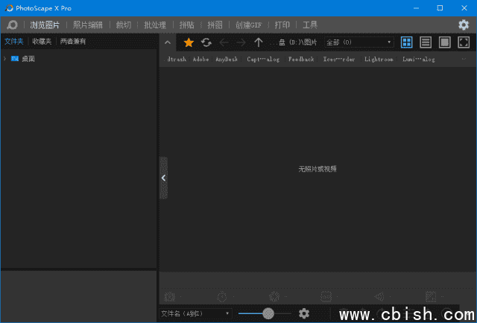Collapse the left folder panel
The image size is (477, 323).
[x=164, y=178]
